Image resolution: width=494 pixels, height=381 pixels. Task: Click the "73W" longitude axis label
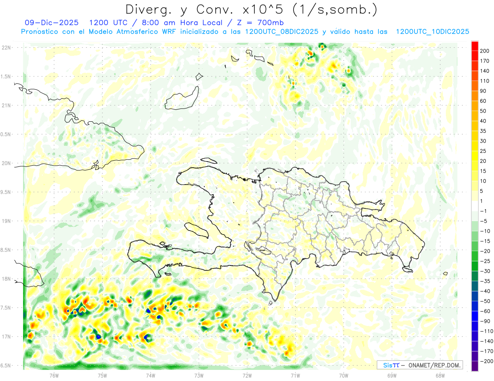[199, 375]
